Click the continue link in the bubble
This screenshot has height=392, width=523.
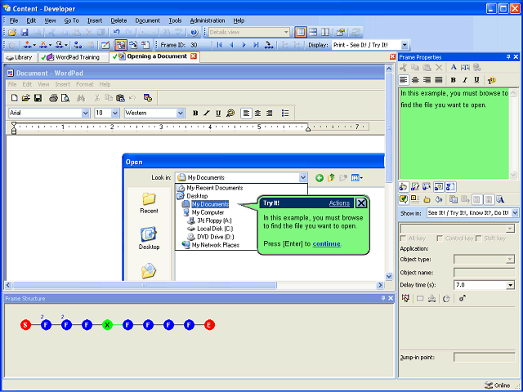(x=327, y=243)
